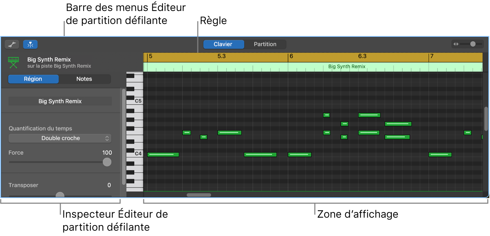This screenshot has width=490, height=236.
Task: Click bar 7 in the ruler
Action: point(432,57)
